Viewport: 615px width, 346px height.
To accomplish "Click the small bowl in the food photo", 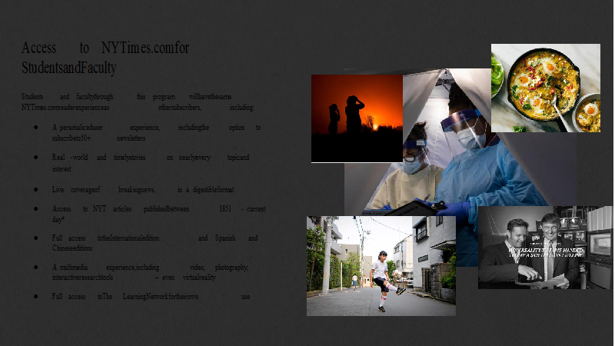I will 588,114.
